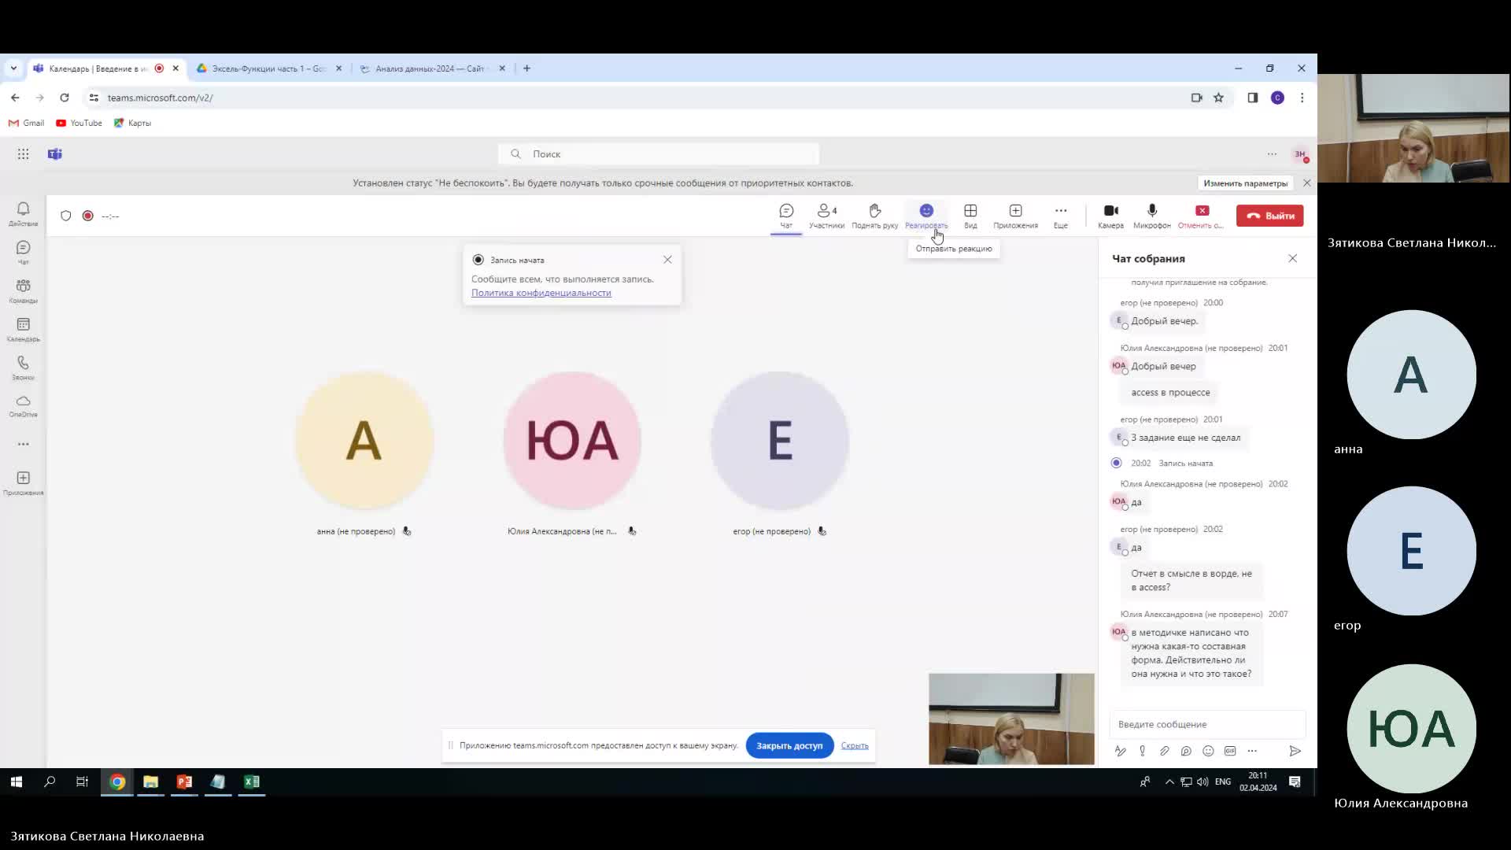
Task: Open Activity in Teams sidebar
Action: point(23,213)
